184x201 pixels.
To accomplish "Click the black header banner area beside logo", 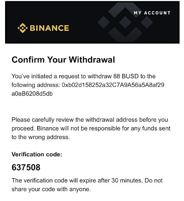I will 84,28.
